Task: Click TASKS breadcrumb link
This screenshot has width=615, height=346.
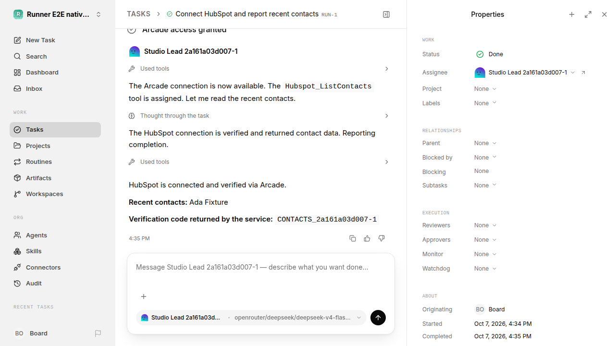Action: 138,14
